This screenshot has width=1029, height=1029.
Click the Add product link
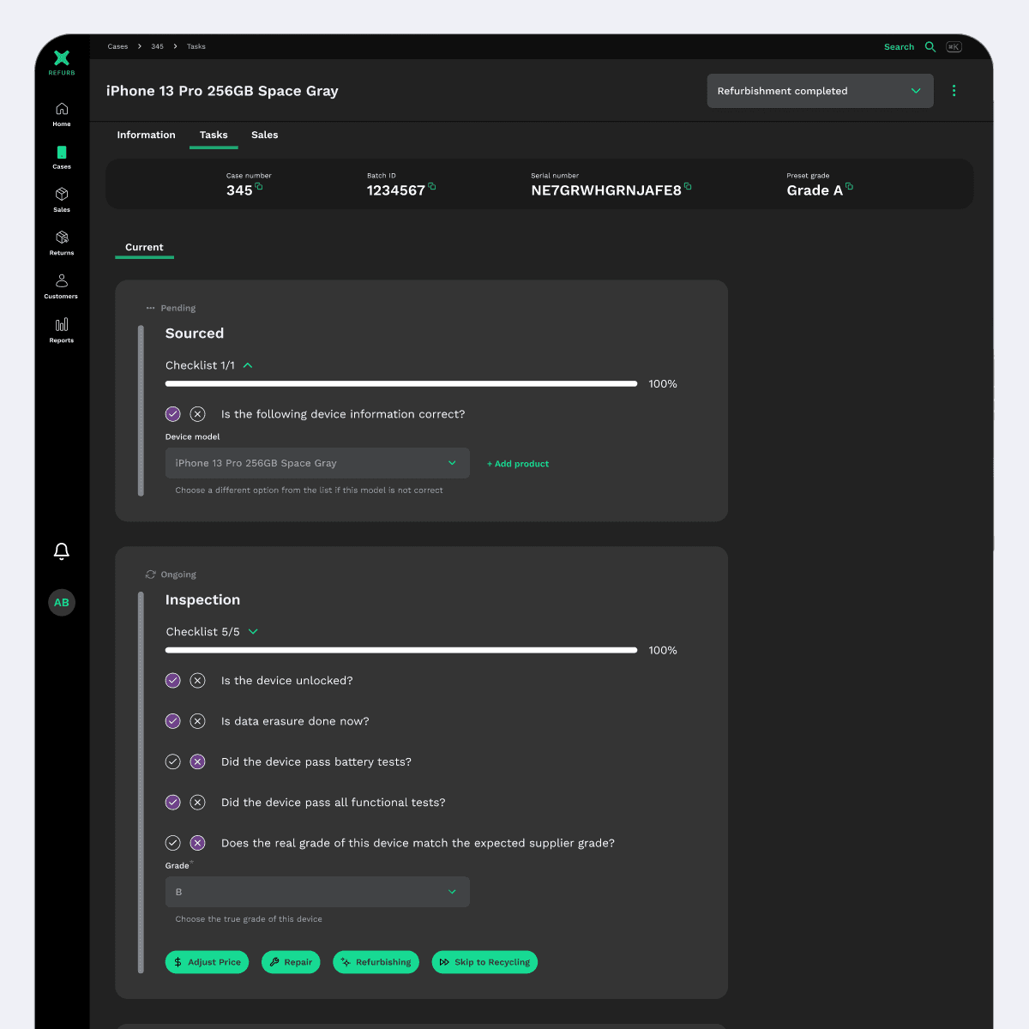[518, 464]
